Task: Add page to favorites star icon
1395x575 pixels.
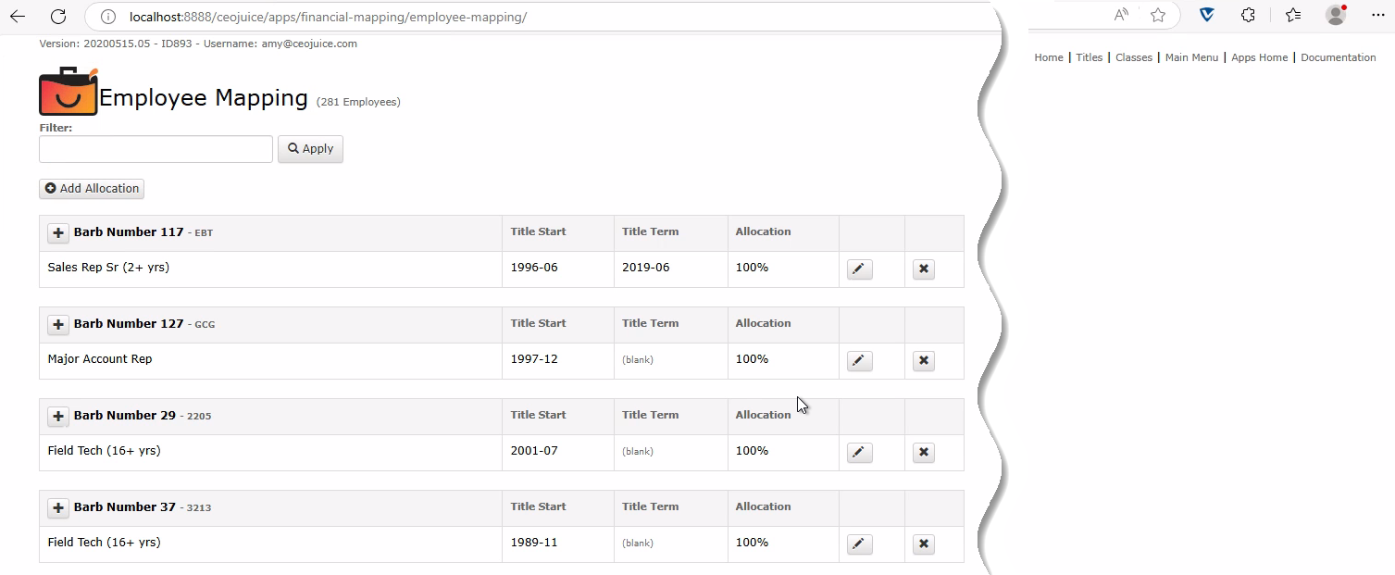Action: (1158, 15)
